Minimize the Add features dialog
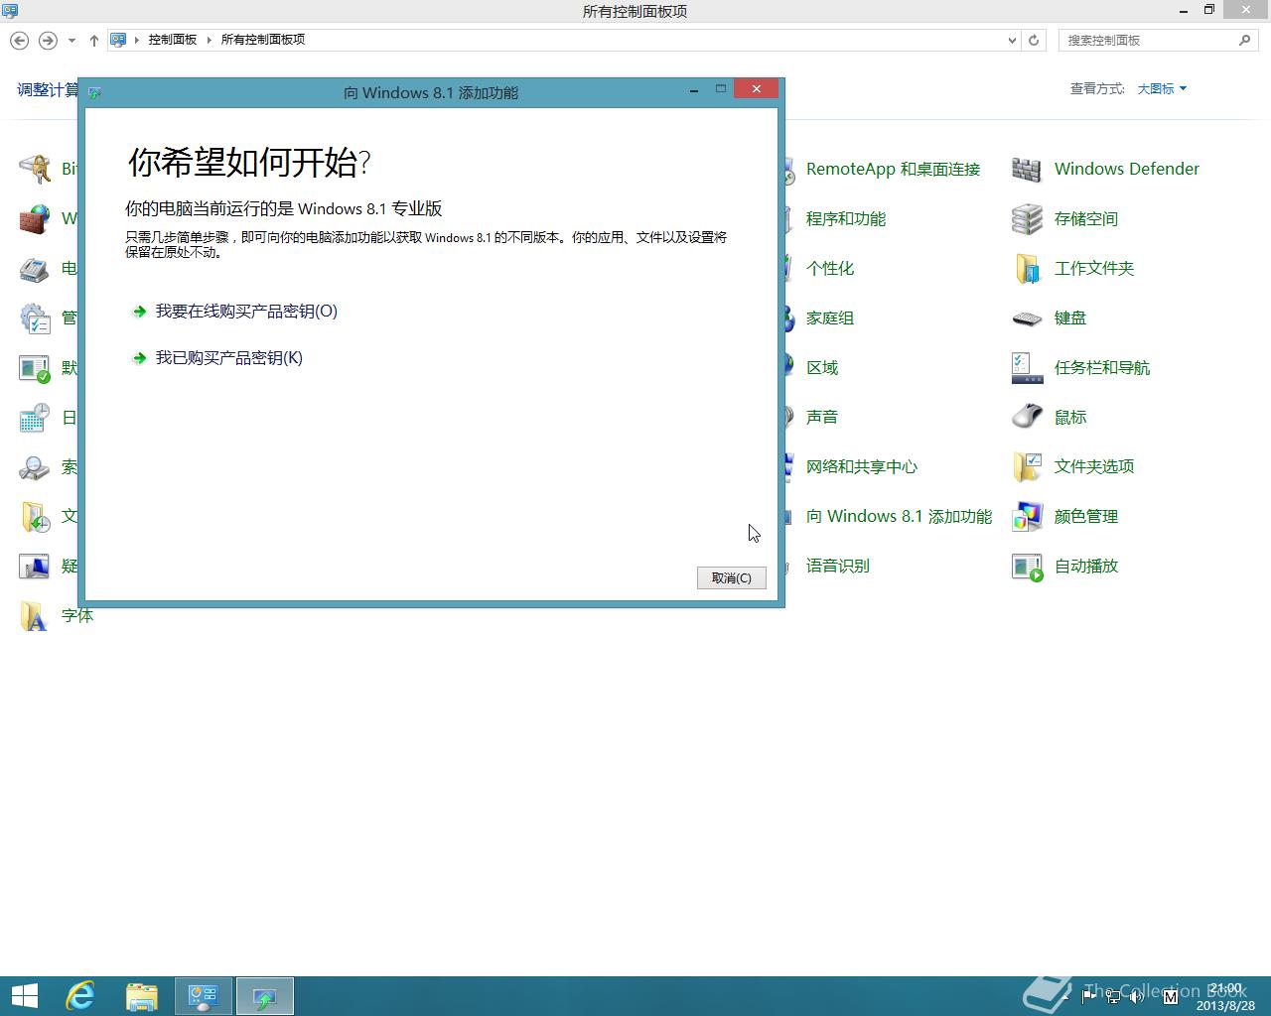 tap(693, 89)
